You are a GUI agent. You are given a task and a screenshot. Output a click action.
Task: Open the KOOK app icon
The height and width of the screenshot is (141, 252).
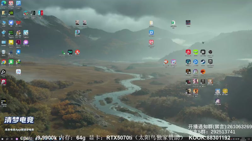tap(195, 52)
